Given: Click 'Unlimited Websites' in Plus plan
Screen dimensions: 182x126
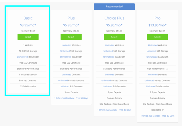Looking at the screenshot, I should click(71, 45).
